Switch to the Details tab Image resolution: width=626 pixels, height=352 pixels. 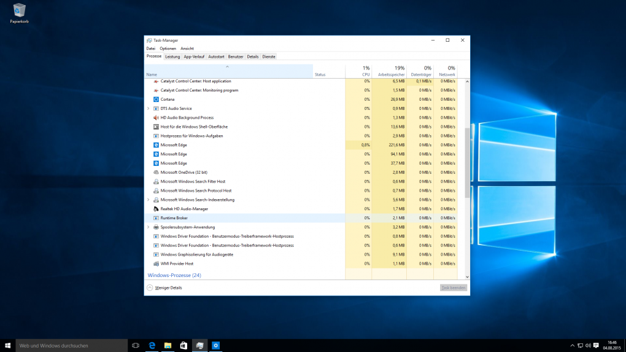[x=253, y=57]
